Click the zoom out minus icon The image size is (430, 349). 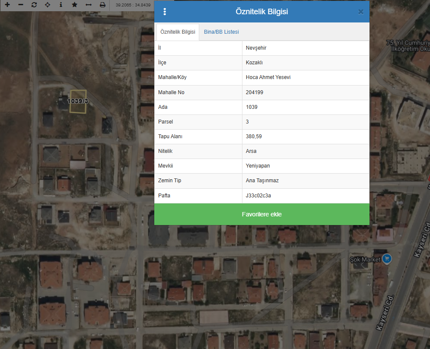21,5
